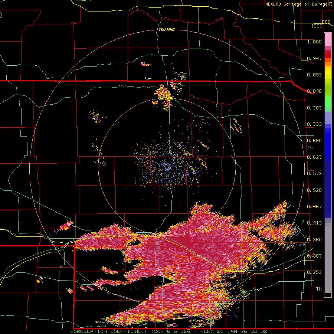Click the light pink top segment of color bar
The width and height of the screenshot is (334, 334).
coord(328,39)
